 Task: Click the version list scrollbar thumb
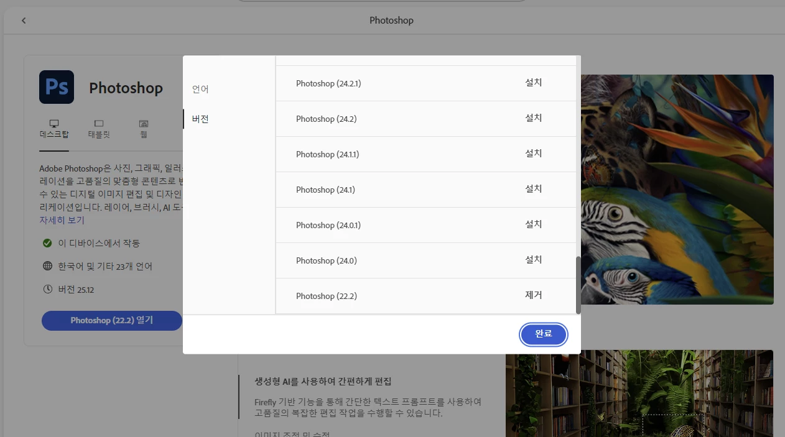click(578, 285)
